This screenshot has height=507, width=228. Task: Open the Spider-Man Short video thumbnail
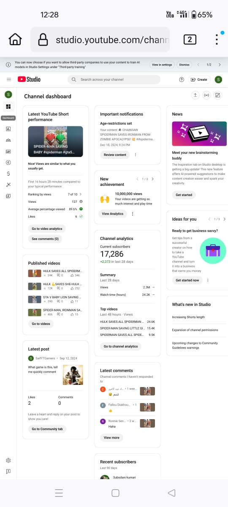(x=55, y=142)
